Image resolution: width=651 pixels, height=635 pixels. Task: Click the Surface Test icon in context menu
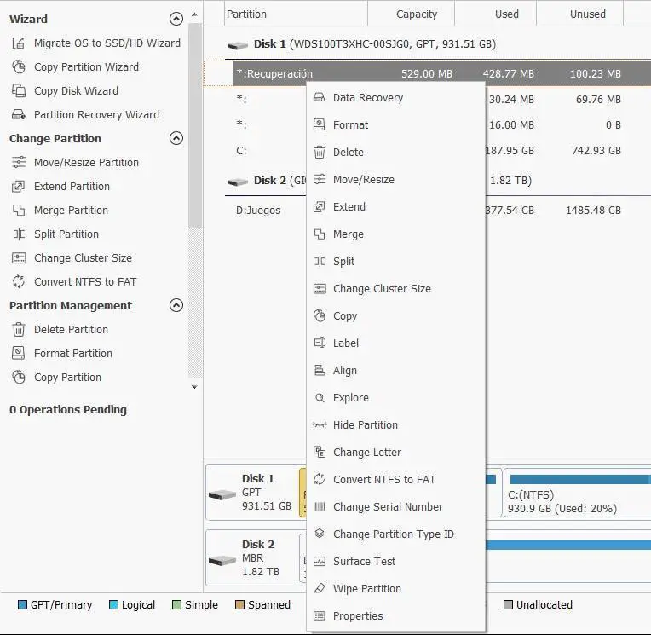pos(320,561)
